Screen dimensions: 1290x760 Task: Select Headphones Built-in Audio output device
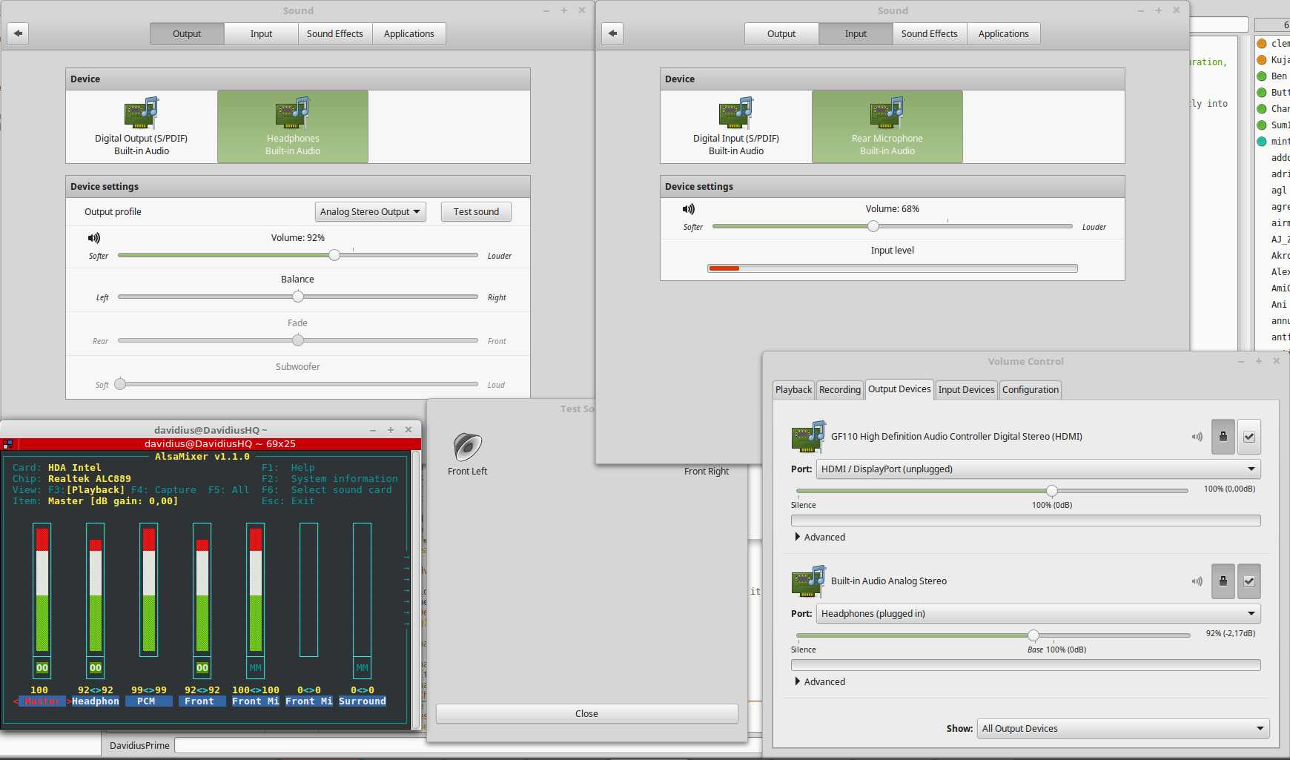click(x=293, y=127)
